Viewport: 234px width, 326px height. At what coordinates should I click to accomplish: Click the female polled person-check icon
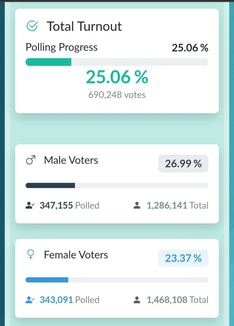point(30,300)
